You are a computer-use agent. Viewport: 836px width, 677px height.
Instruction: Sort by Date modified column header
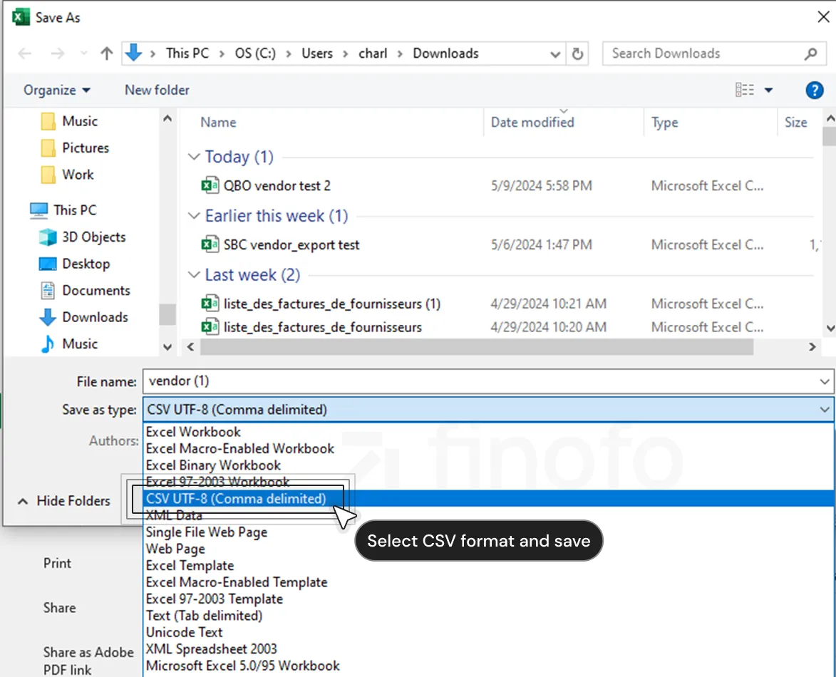click(x=532, y=123)
